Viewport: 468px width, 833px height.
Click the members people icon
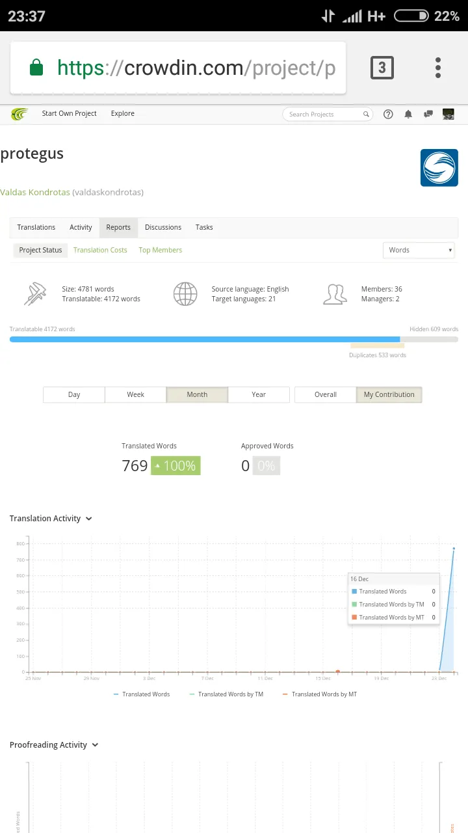(335, 294)
